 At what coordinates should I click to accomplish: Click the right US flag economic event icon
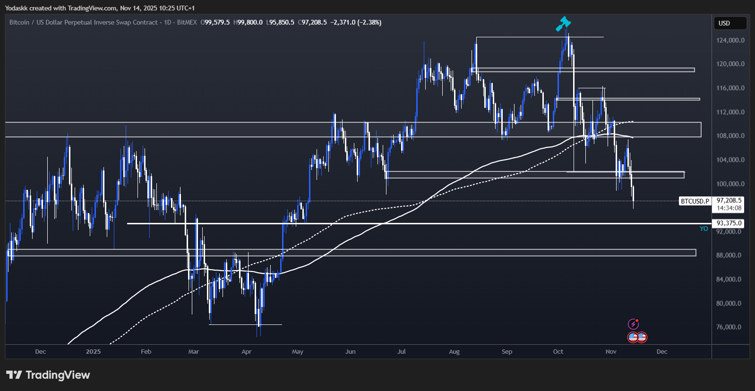tap(642, 337)
